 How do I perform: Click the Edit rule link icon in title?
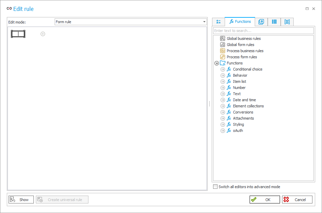pyautogui.click(x=9, y=9)
